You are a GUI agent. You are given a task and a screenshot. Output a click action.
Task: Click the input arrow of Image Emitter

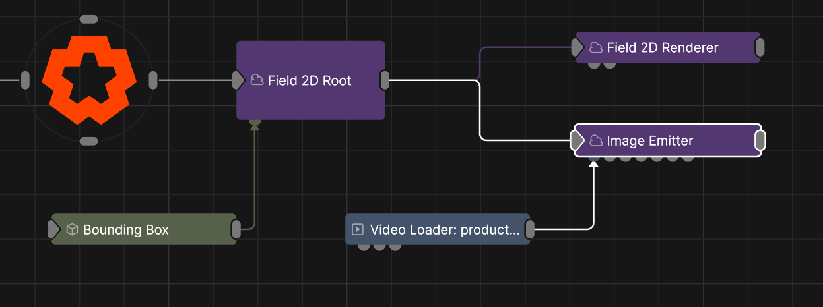click(577, 140)
